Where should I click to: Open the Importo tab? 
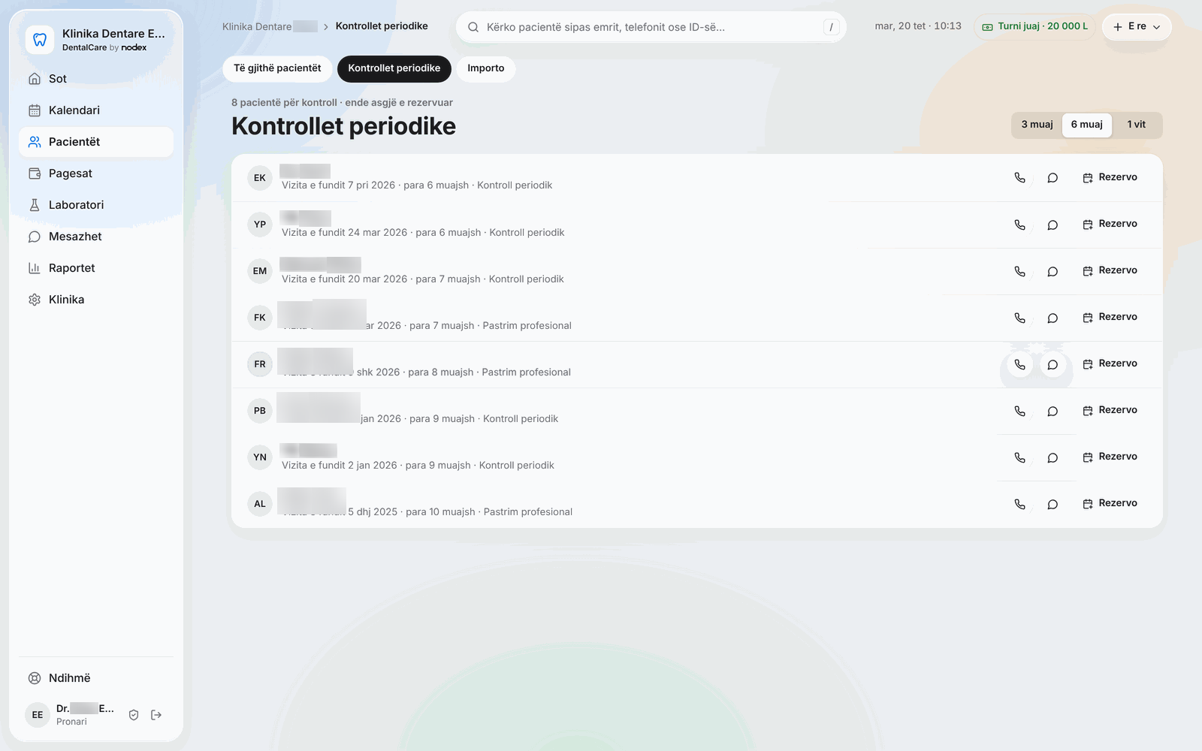486,68
